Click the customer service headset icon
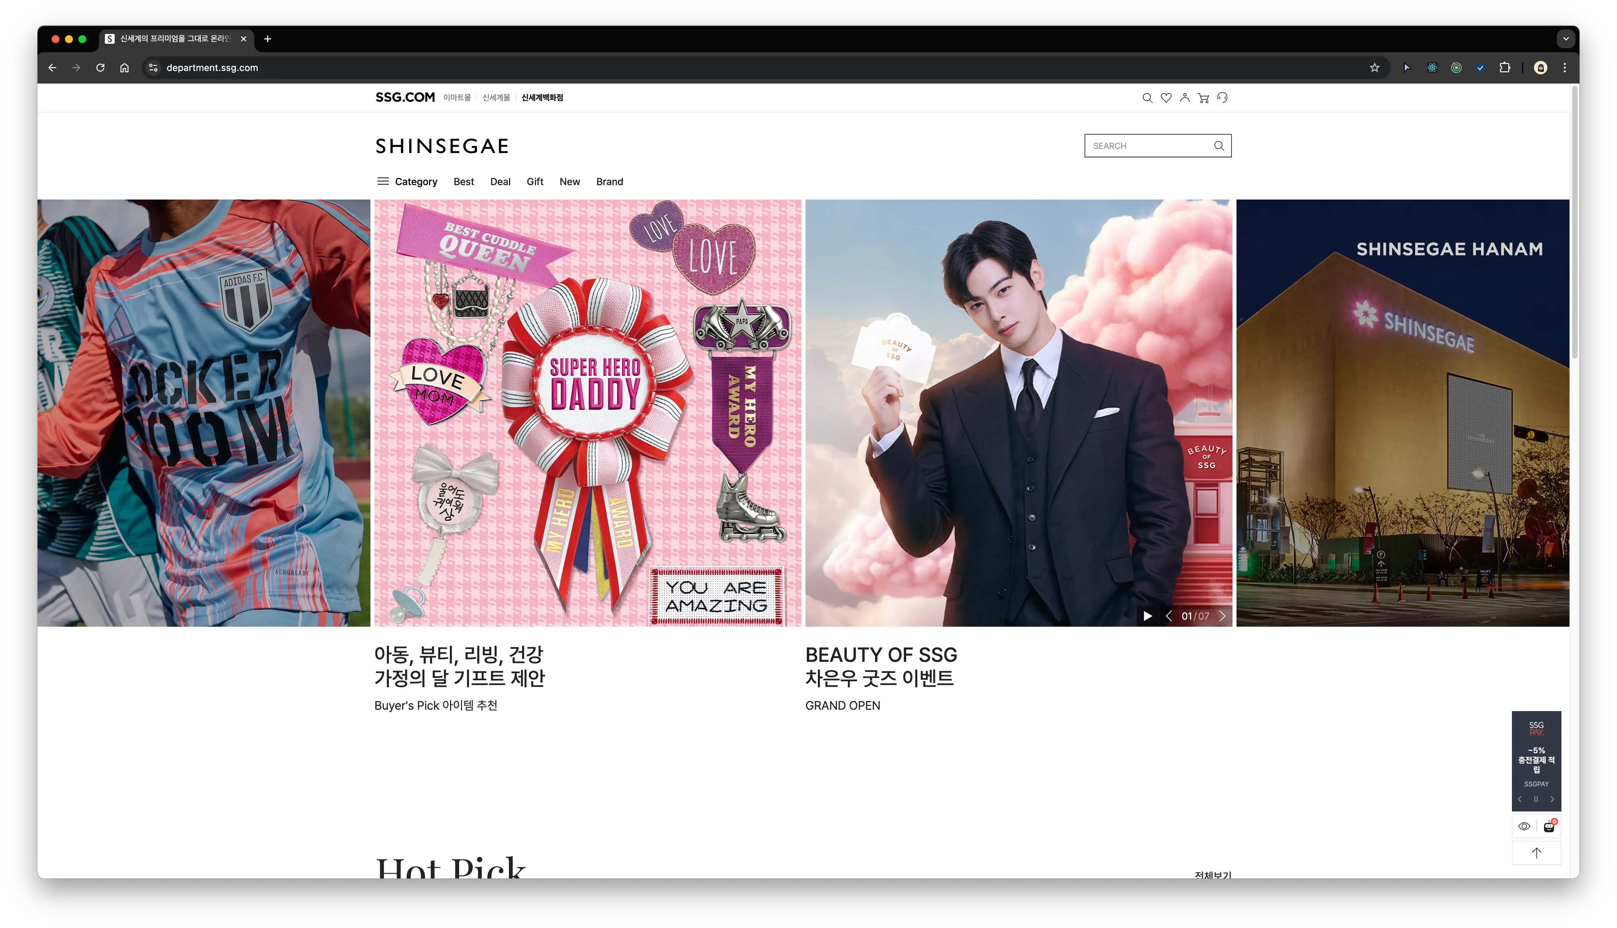The image size is (1617, 928). click(1222, 97)
